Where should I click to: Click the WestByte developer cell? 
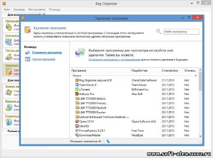[x=137, y=135]
